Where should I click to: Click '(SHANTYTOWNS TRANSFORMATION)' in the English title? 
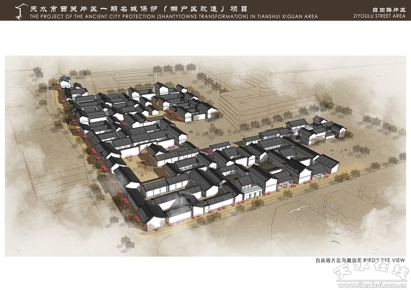coord(202,16)
